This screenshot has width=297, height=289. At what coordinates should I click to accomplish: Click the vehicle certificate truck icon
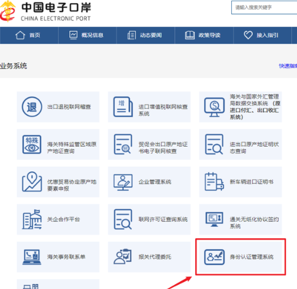(x=214, y=182)
